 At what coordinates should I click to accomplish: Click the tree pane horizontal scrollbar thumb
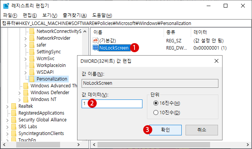38,145
